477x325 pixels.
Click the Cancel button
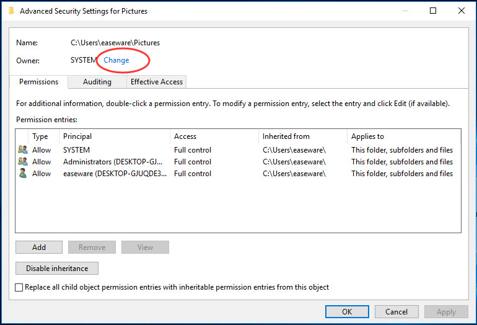tap(396, 311)
